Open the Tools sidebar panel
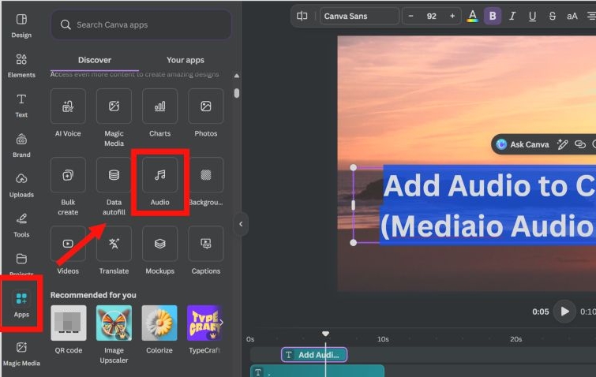Screen dimensions: 596x377 (x=21, y=226)
